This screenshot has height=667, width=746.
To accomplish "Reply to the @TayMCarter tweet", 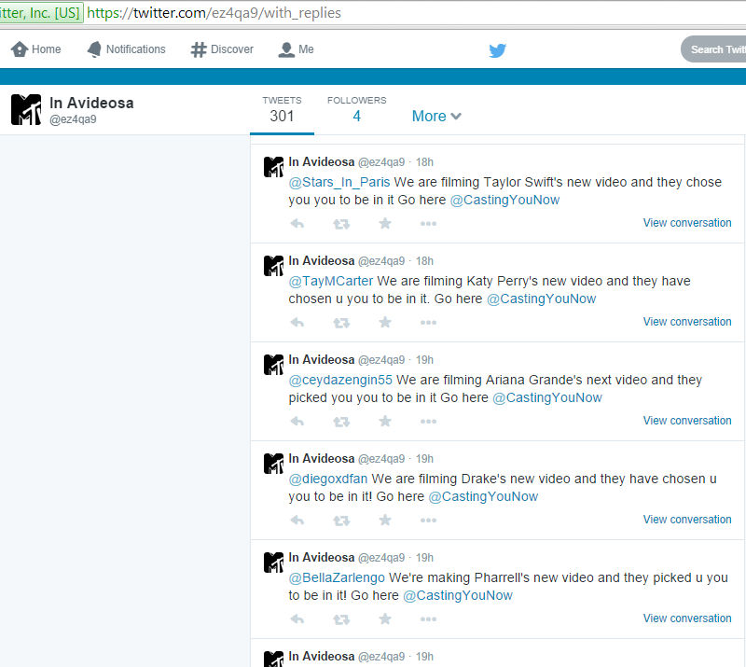I will pos(297,323).
